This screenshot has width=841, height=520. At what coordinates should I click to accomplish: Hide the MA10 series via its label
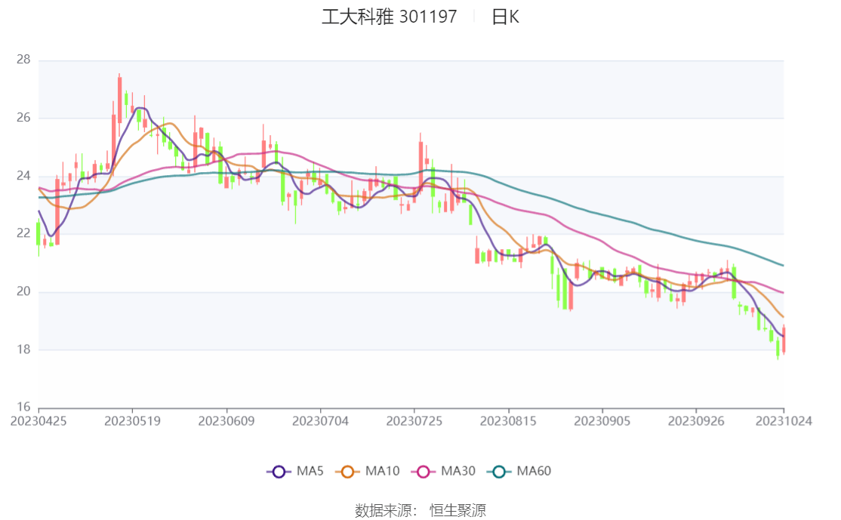coord(383,472)
